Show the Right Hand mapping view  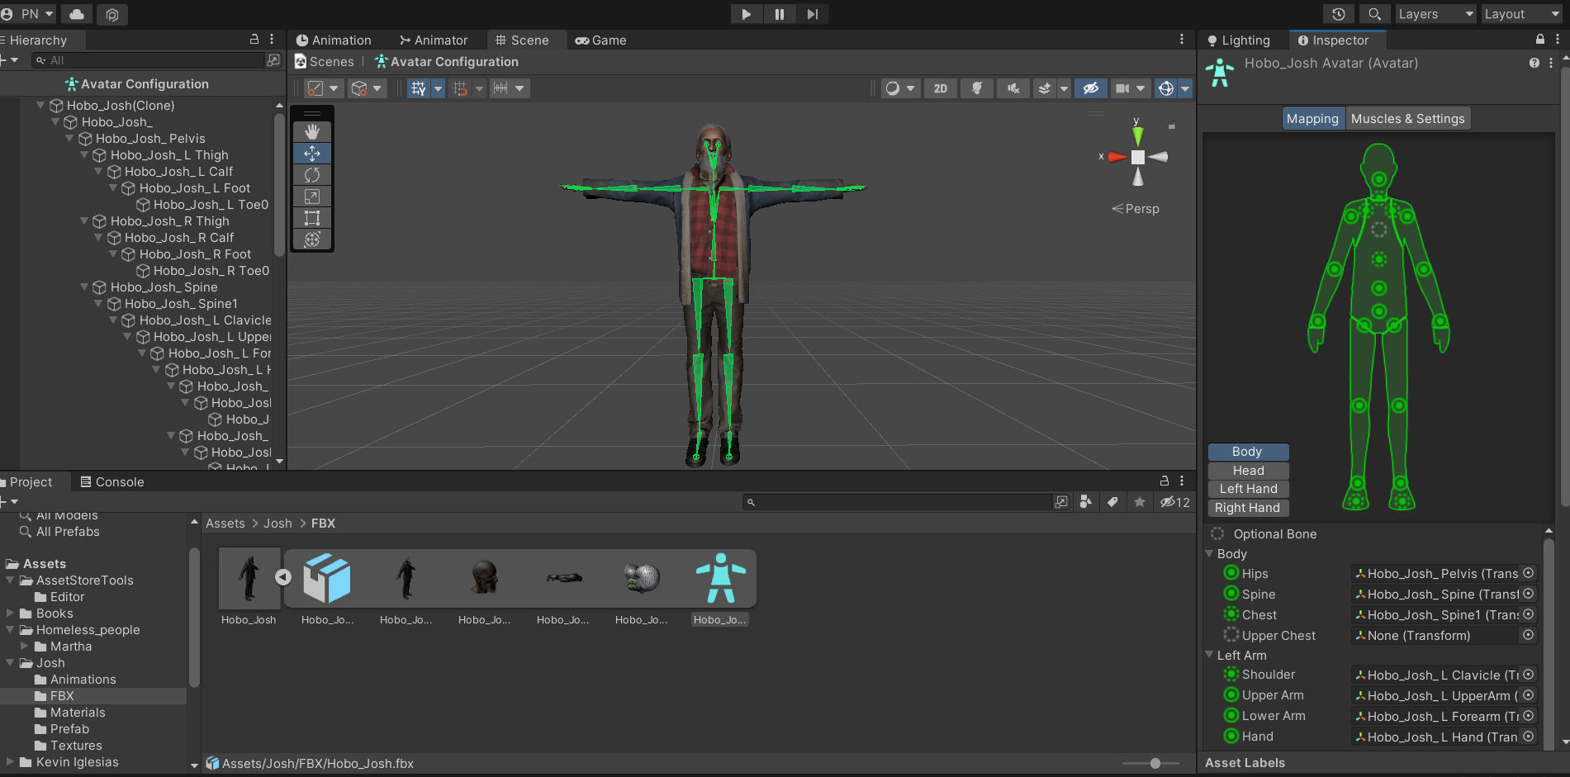coord(1248,508)
